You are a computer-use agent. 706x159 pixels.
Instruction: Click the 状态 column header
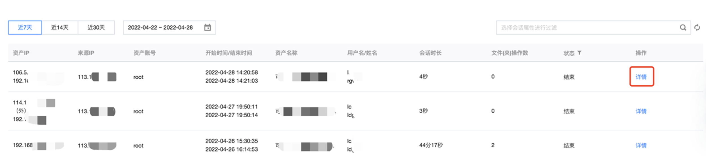click(569, 53)
